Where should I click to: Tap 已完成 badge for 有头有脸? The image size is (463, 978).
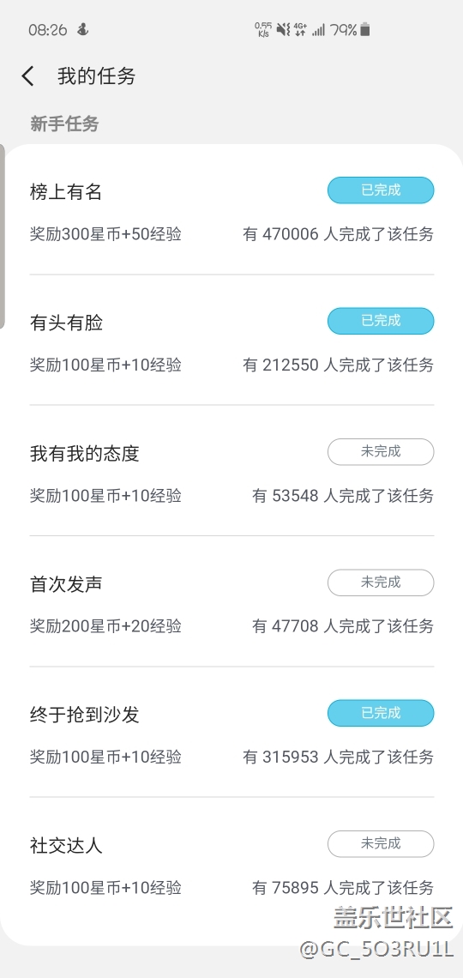[x=381, y=321]
